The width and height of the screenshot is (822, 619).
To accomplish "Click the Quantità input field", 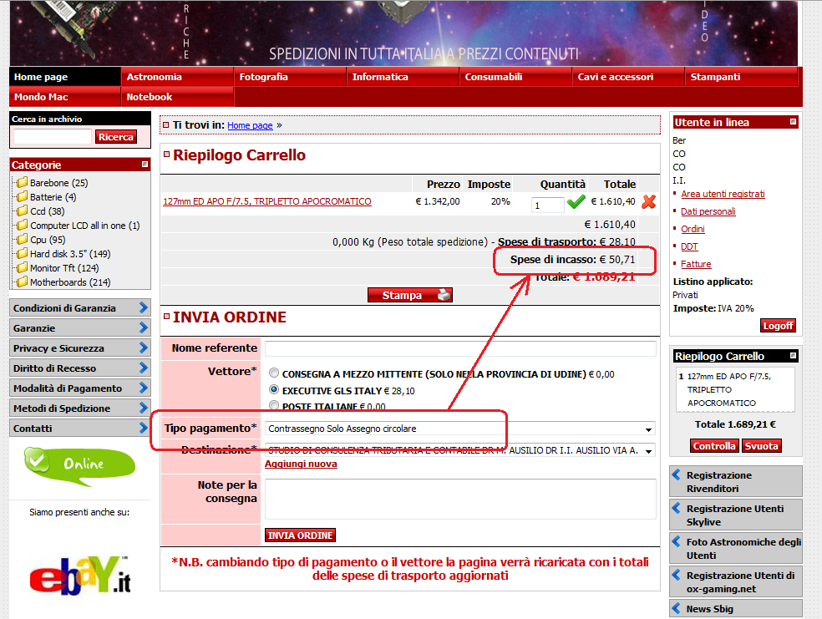I will point(547,205).
